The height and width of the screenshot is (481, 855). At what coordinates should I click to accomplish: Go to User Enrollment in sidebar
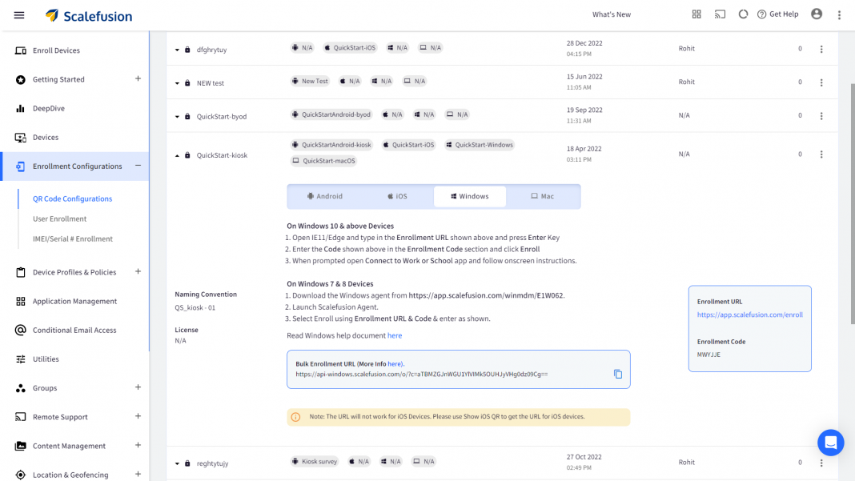tap(59, 218)
